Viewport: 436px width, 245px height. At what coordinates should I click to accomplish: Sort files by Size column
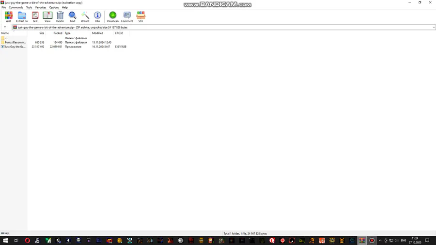tap(36, 33)
